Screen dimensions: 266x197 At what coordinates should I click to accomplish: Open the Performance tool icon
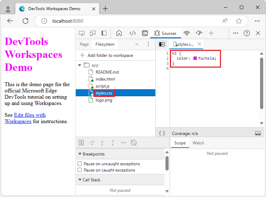click(199, 33)
